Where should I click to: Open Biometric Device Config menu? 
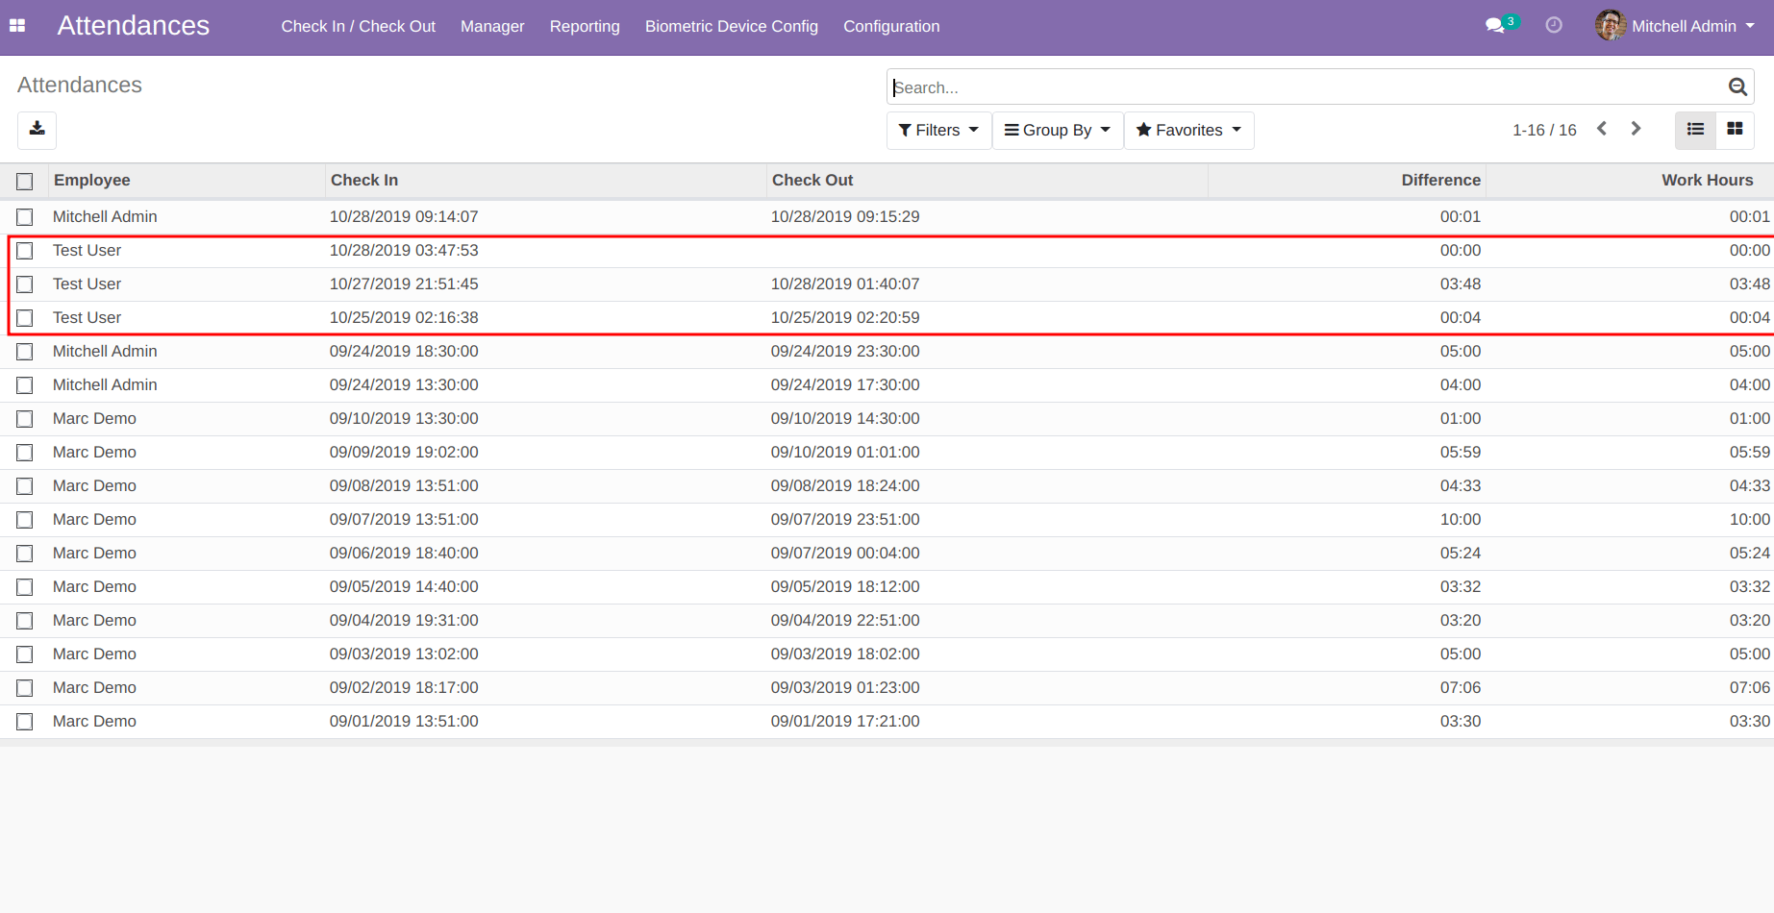[x=731, y=26]
